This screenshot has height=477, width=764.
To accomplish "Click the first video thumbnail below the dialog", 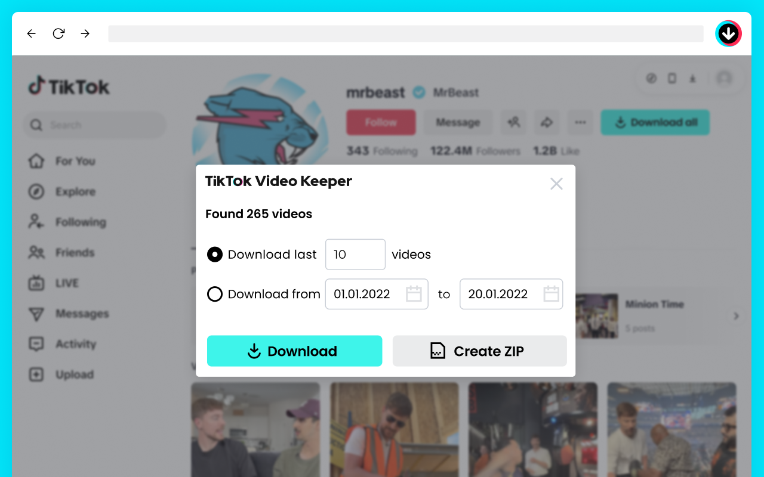I will click(255, 429).
